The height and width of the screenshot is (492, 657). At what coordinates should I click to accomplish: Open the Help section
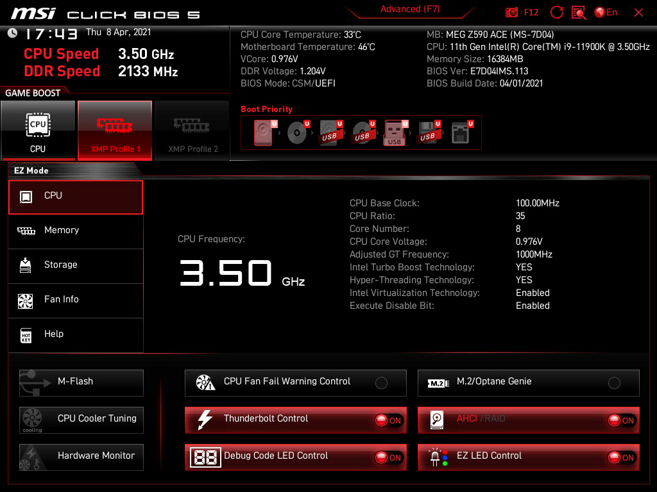pyautogui.click(x=76, y=336)
